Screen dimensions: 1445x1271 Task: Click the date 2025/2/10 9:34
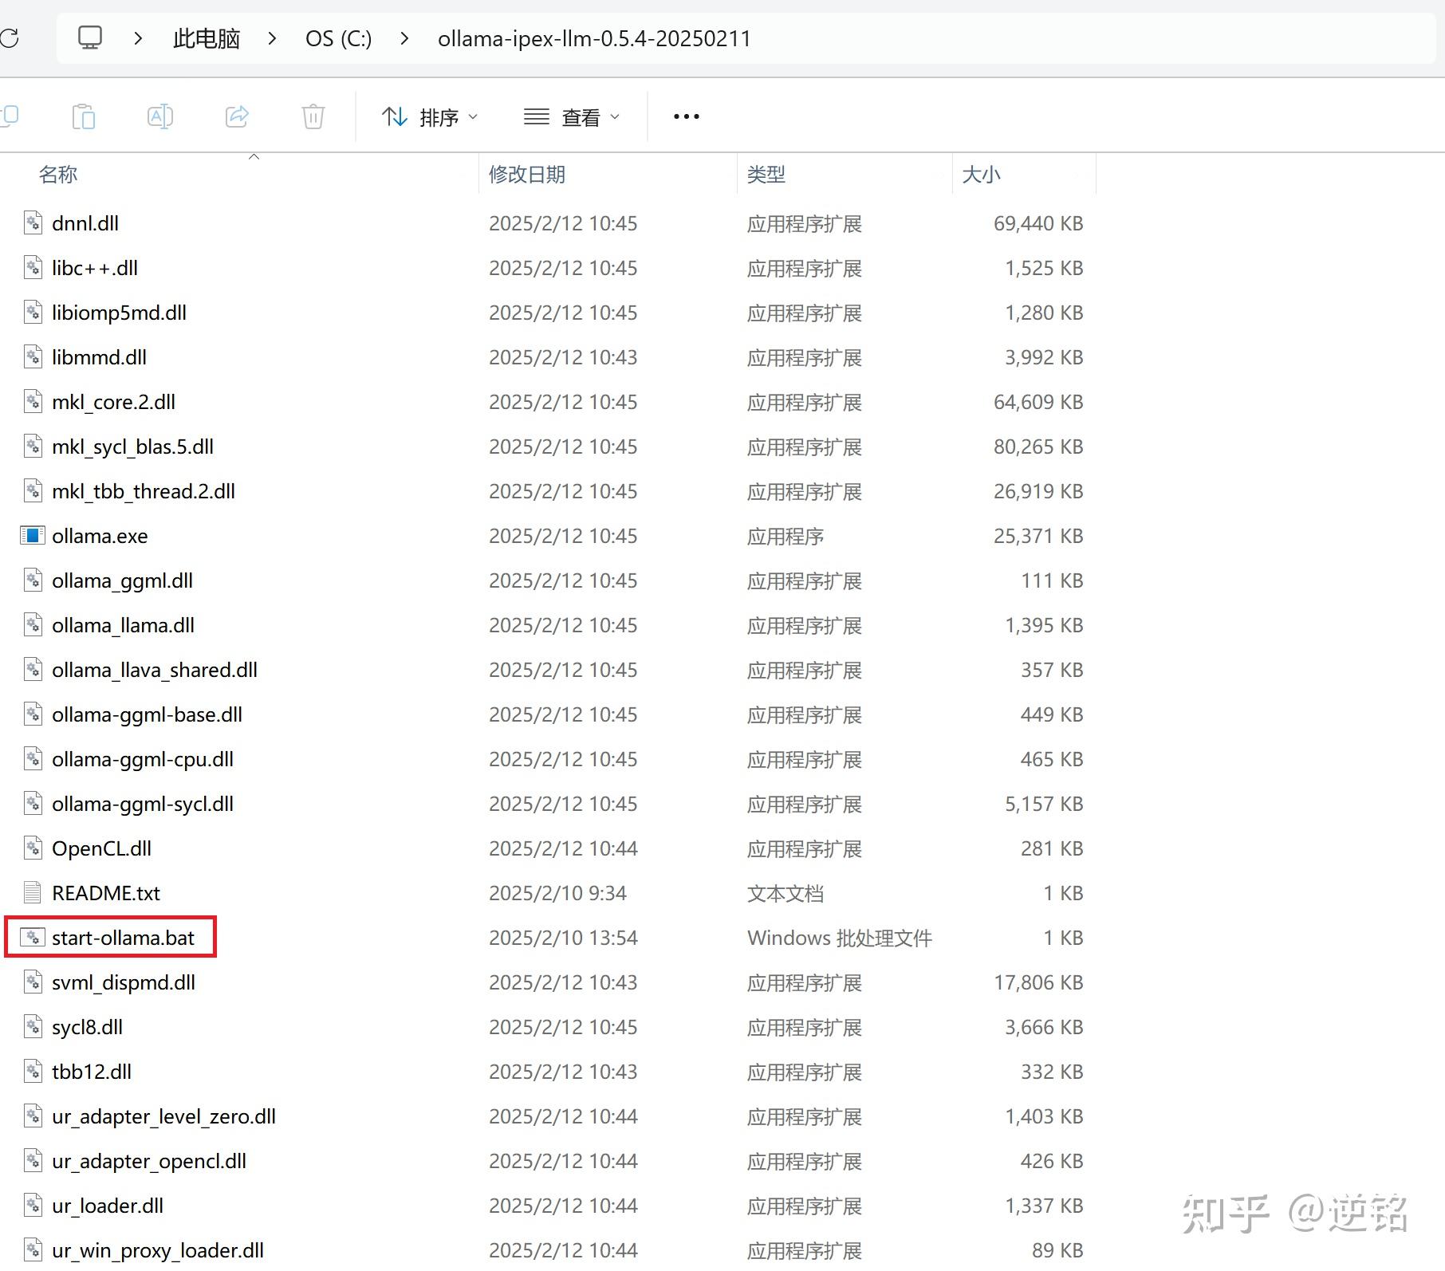557,893
